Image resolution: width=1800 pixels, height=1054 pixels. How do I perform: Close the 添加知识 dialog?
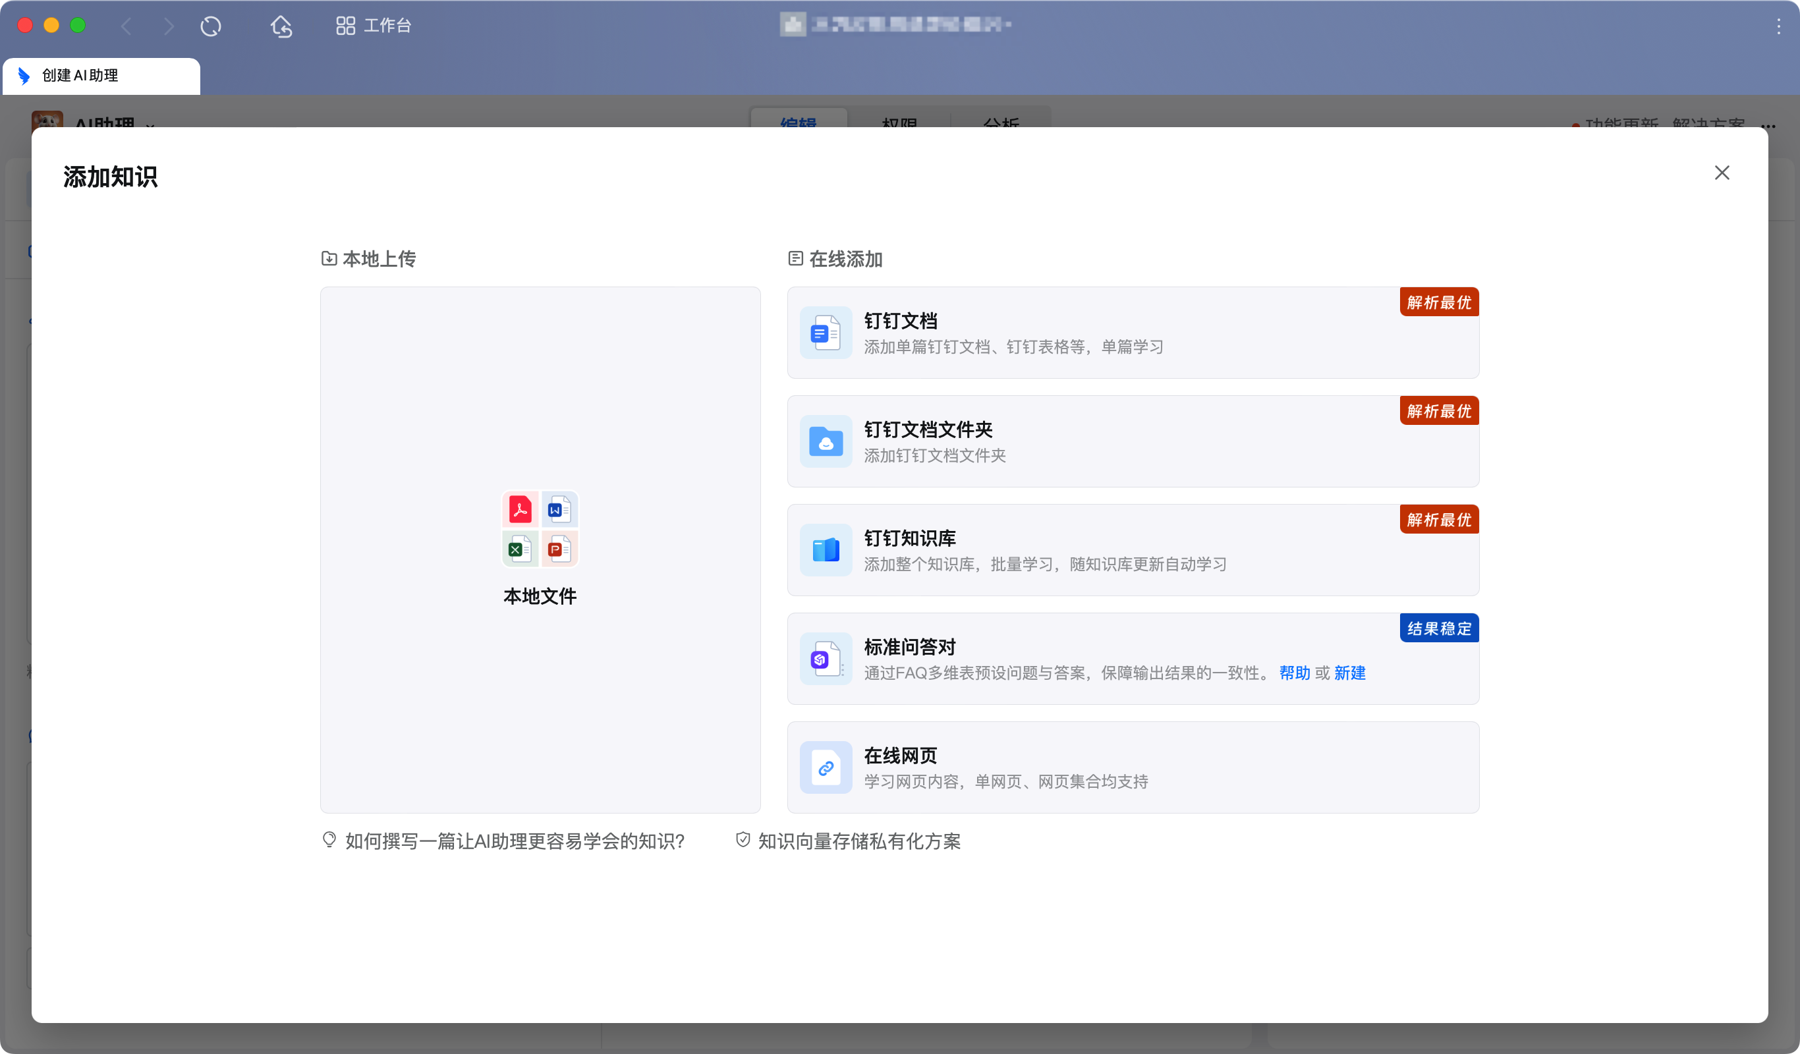pos(1722,173)
